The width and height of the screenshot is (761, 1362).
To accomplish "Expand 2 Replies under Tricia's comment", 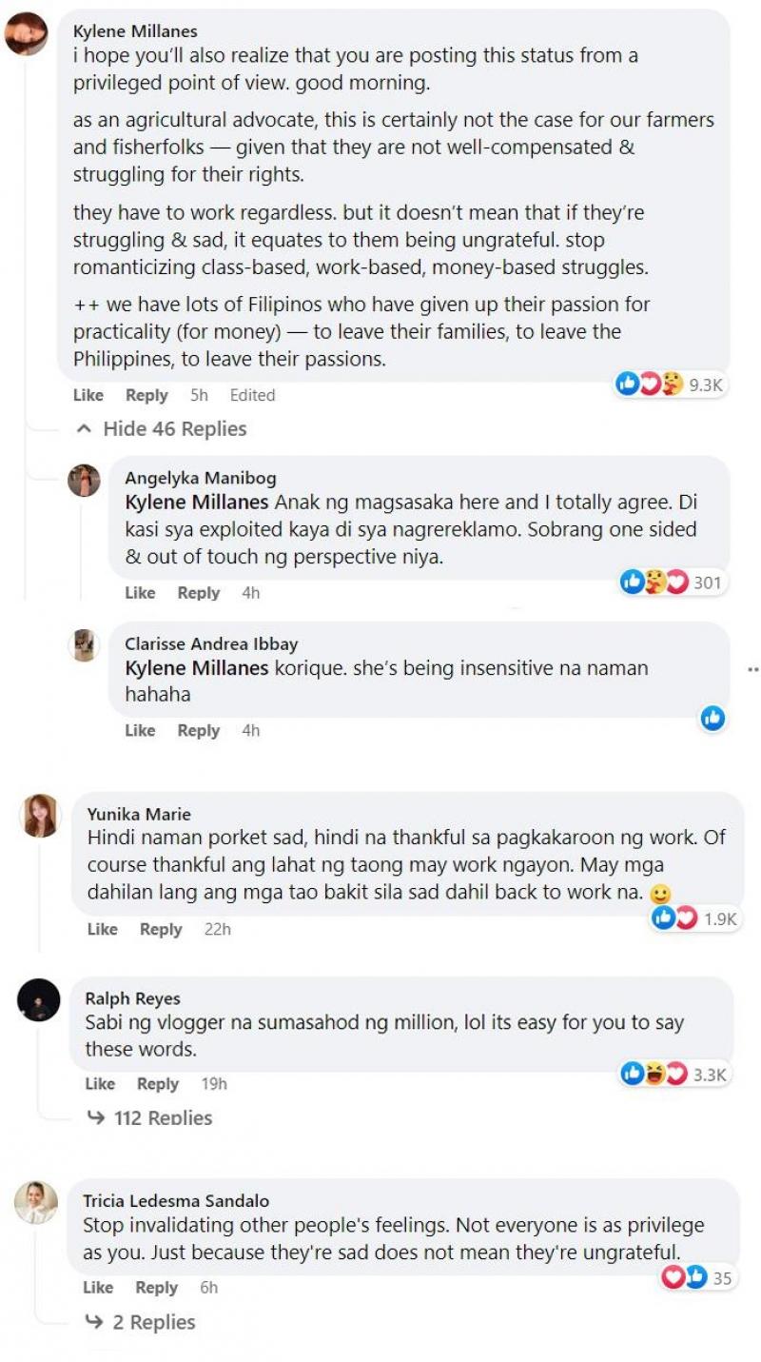I will click(141, 1322).
